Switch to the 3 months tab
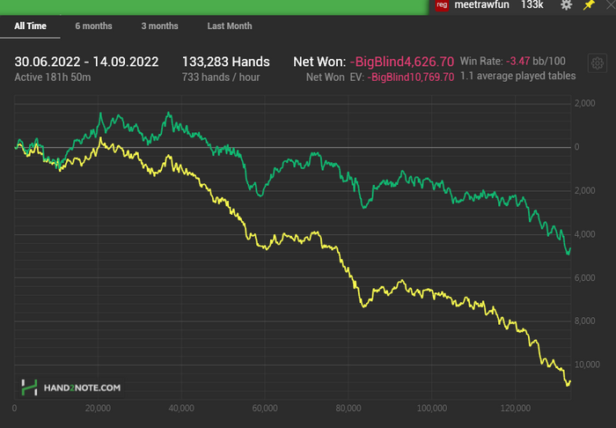The height and width of the screenshot is (428, 616). [x=159, y=26]
